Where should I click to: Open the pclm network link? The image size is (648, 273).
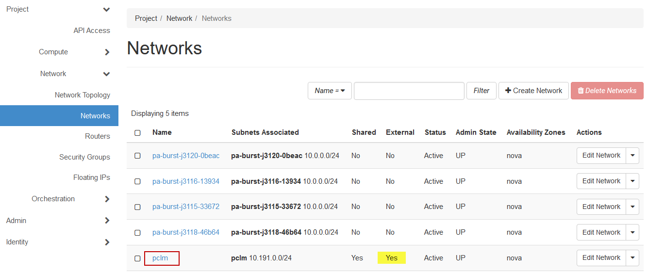(160, 258)
